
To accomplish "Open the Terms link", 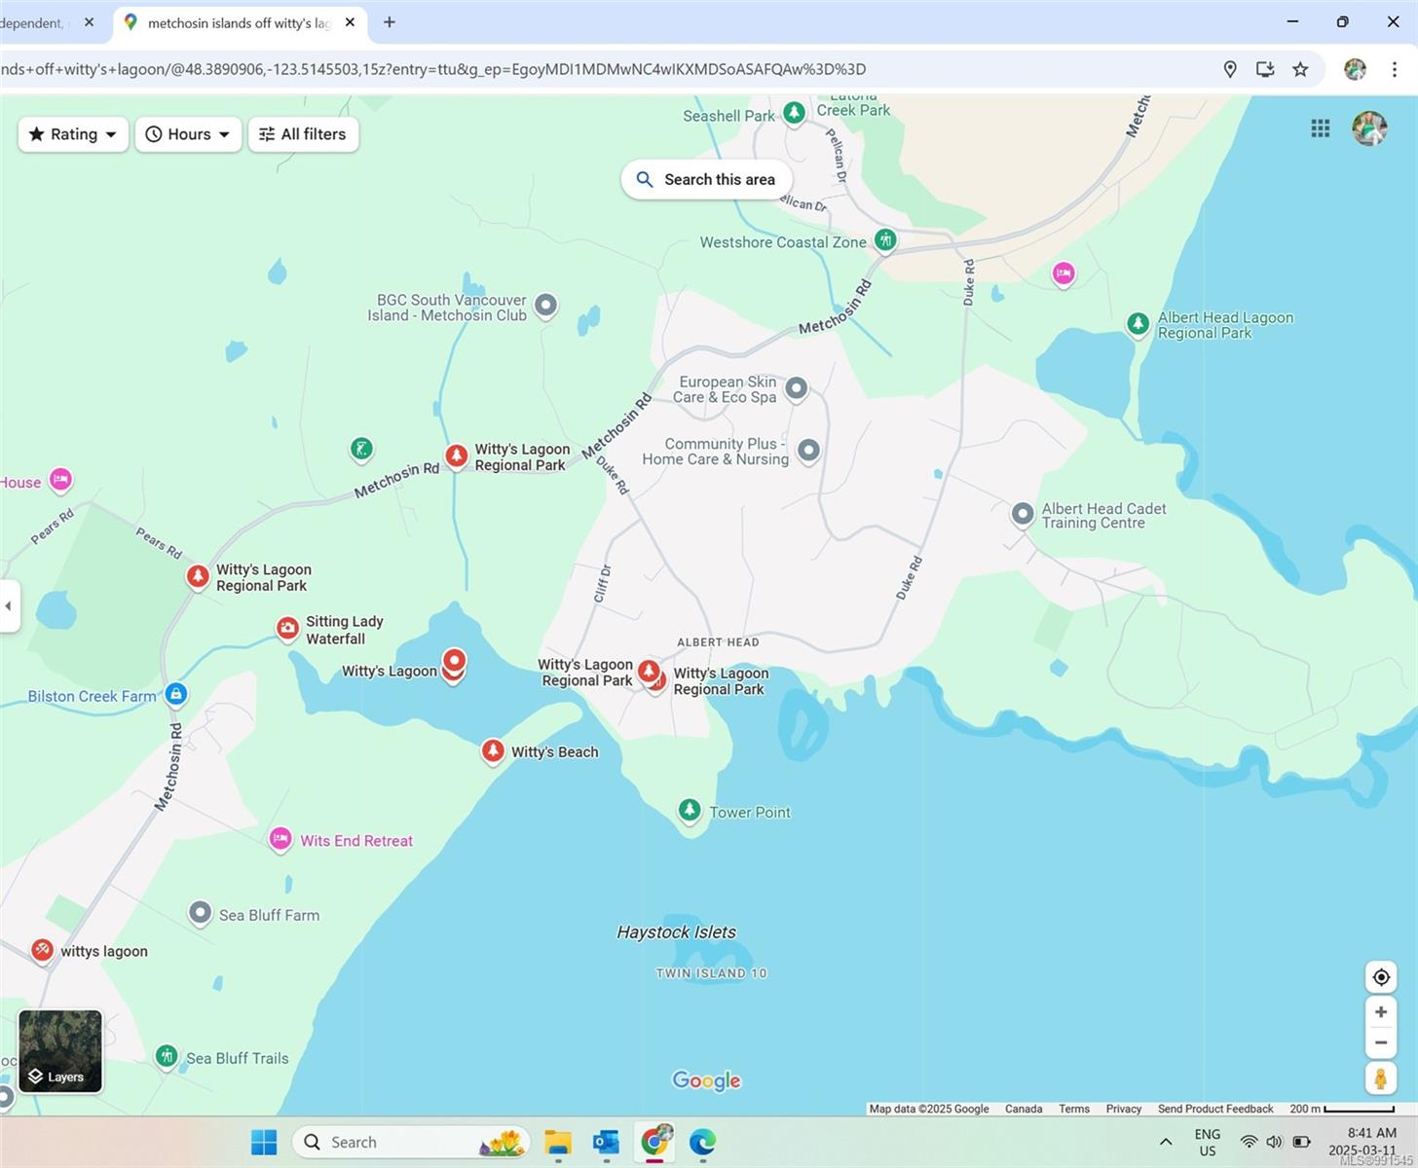I will pyautogui.click(x=1074, y=1109).
